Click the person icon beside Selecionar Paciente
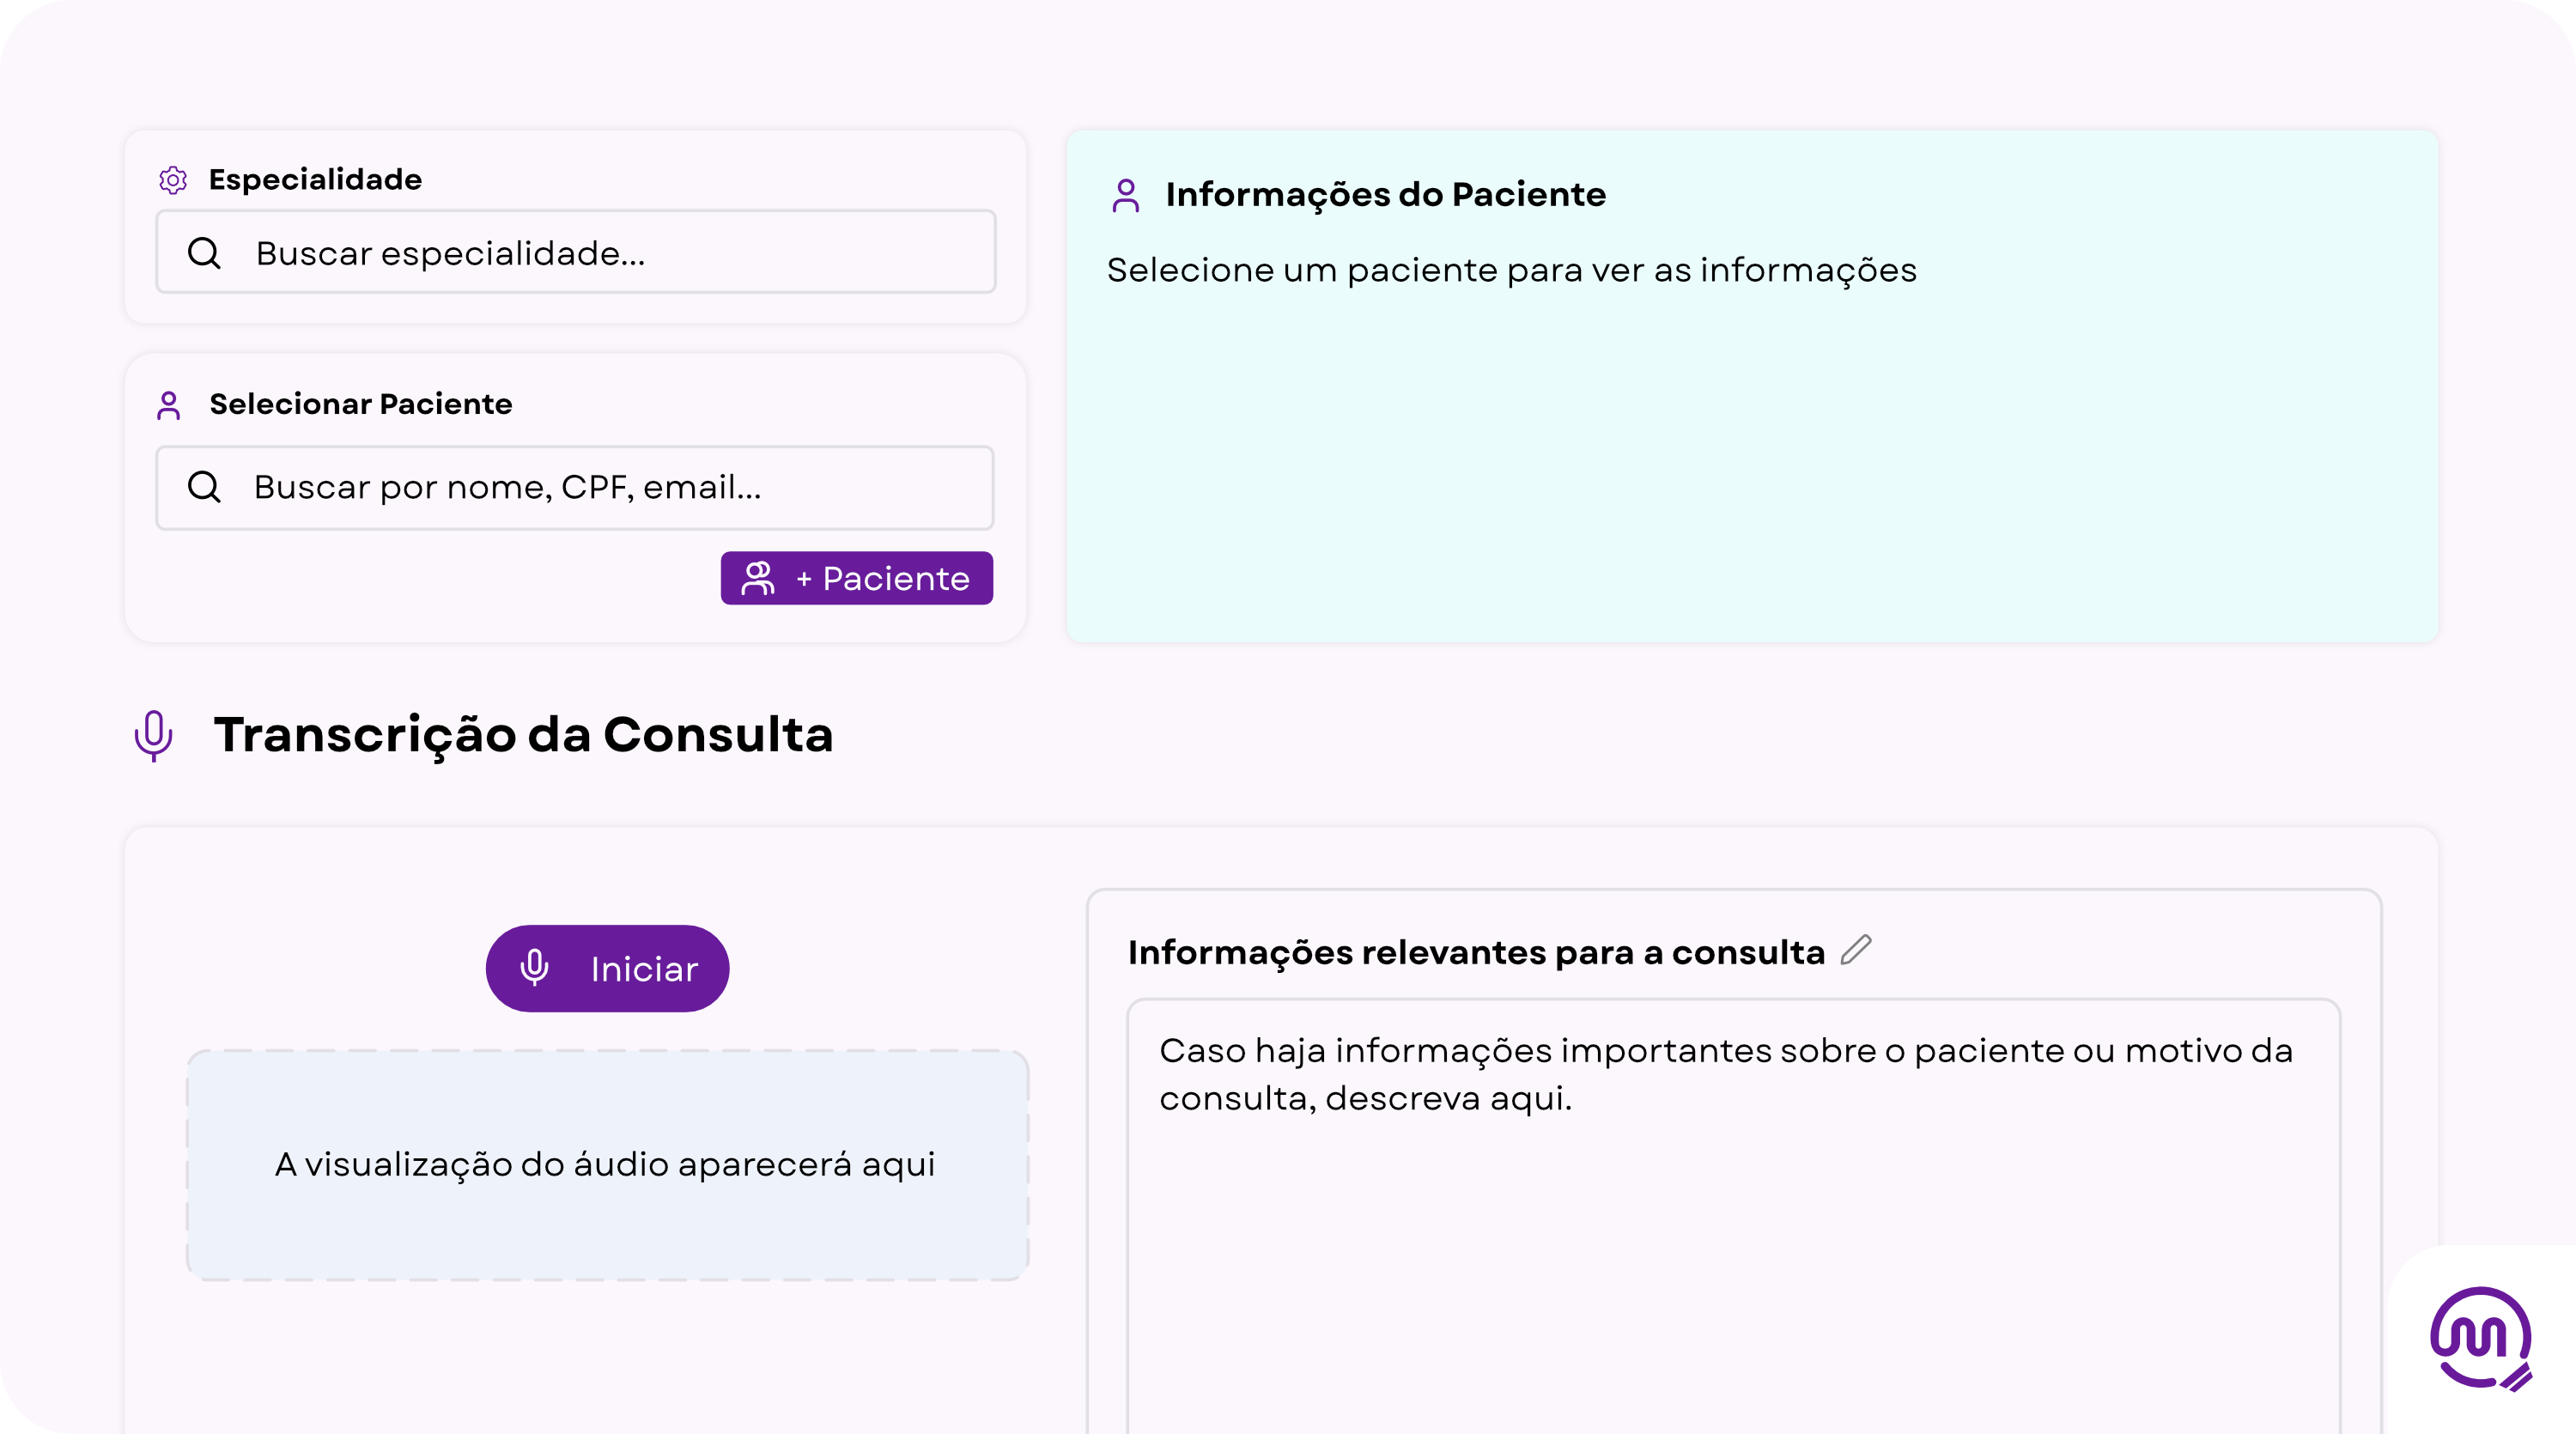 [169, 405]
